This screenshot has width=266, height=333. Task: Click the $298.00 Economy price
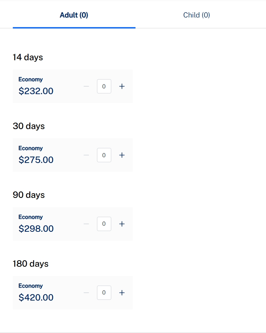tap(36, 229)
